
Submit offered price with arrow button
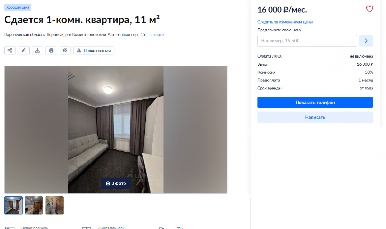366,41
